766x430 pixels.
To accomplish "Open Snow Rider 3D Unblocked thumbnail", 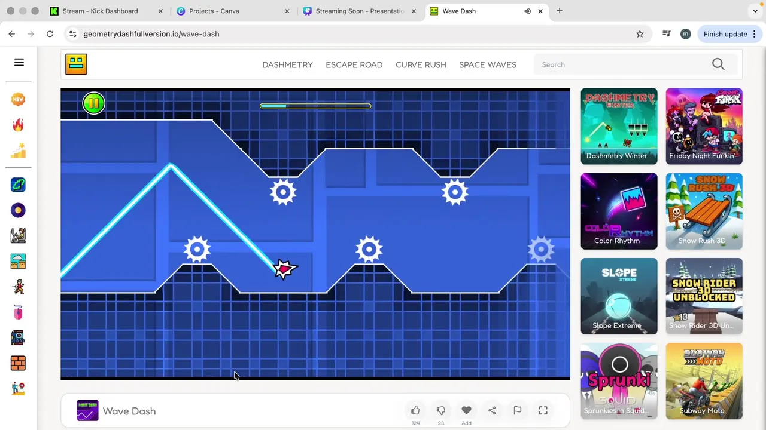I will point(704,296).
